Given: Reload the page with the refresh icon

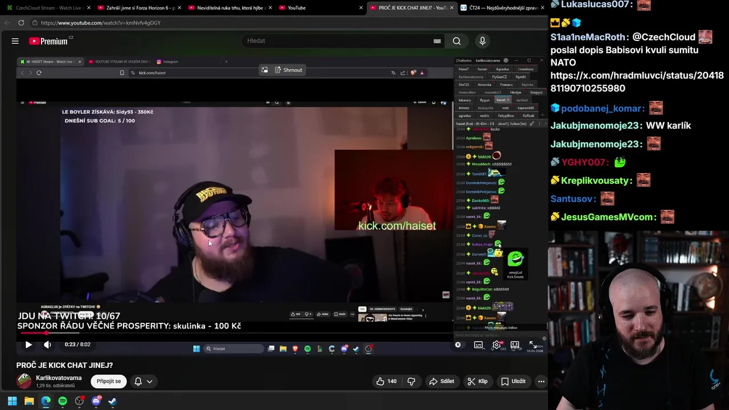Looking at the screenshot, I should [21, 23].
